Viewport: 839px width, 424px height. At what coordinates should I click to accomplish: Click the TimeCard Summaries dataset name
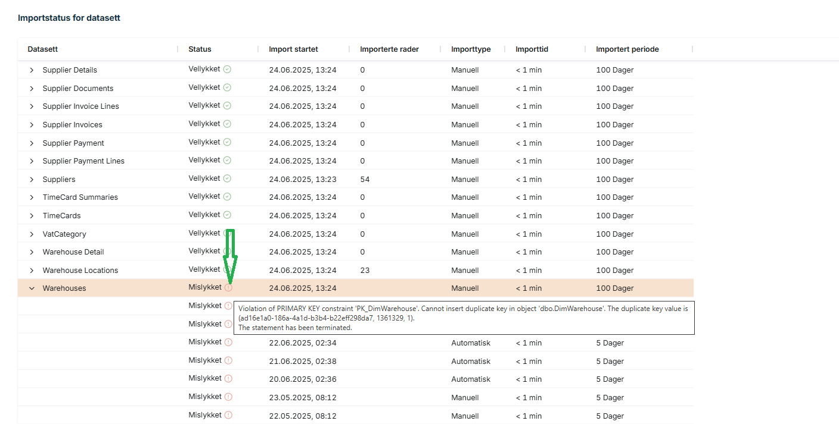click(x=80, y=197)
